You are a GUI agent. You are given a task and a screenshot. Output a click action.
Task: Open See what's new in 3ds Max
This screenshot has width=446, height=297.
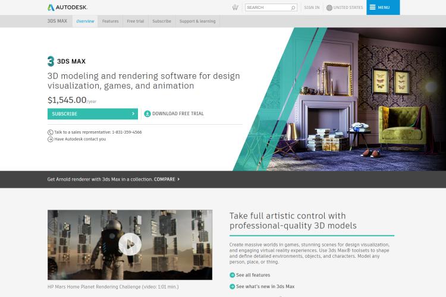click(x=265, y=286)
